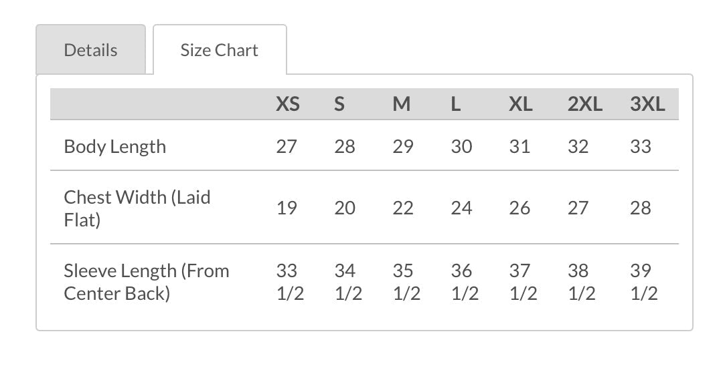Click the 2XL column header
721x370 pixels.
coord(585,104)
